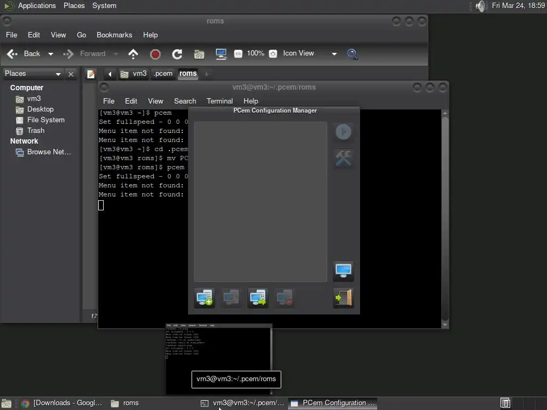Click the search magnifier icon
Viewport: 547px width, 410px height.
point(353,54)
